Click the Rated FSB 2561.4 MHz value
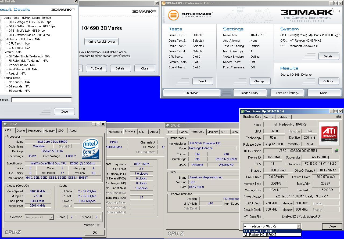This screenshot has width=344, height=239. click(38, 206)
